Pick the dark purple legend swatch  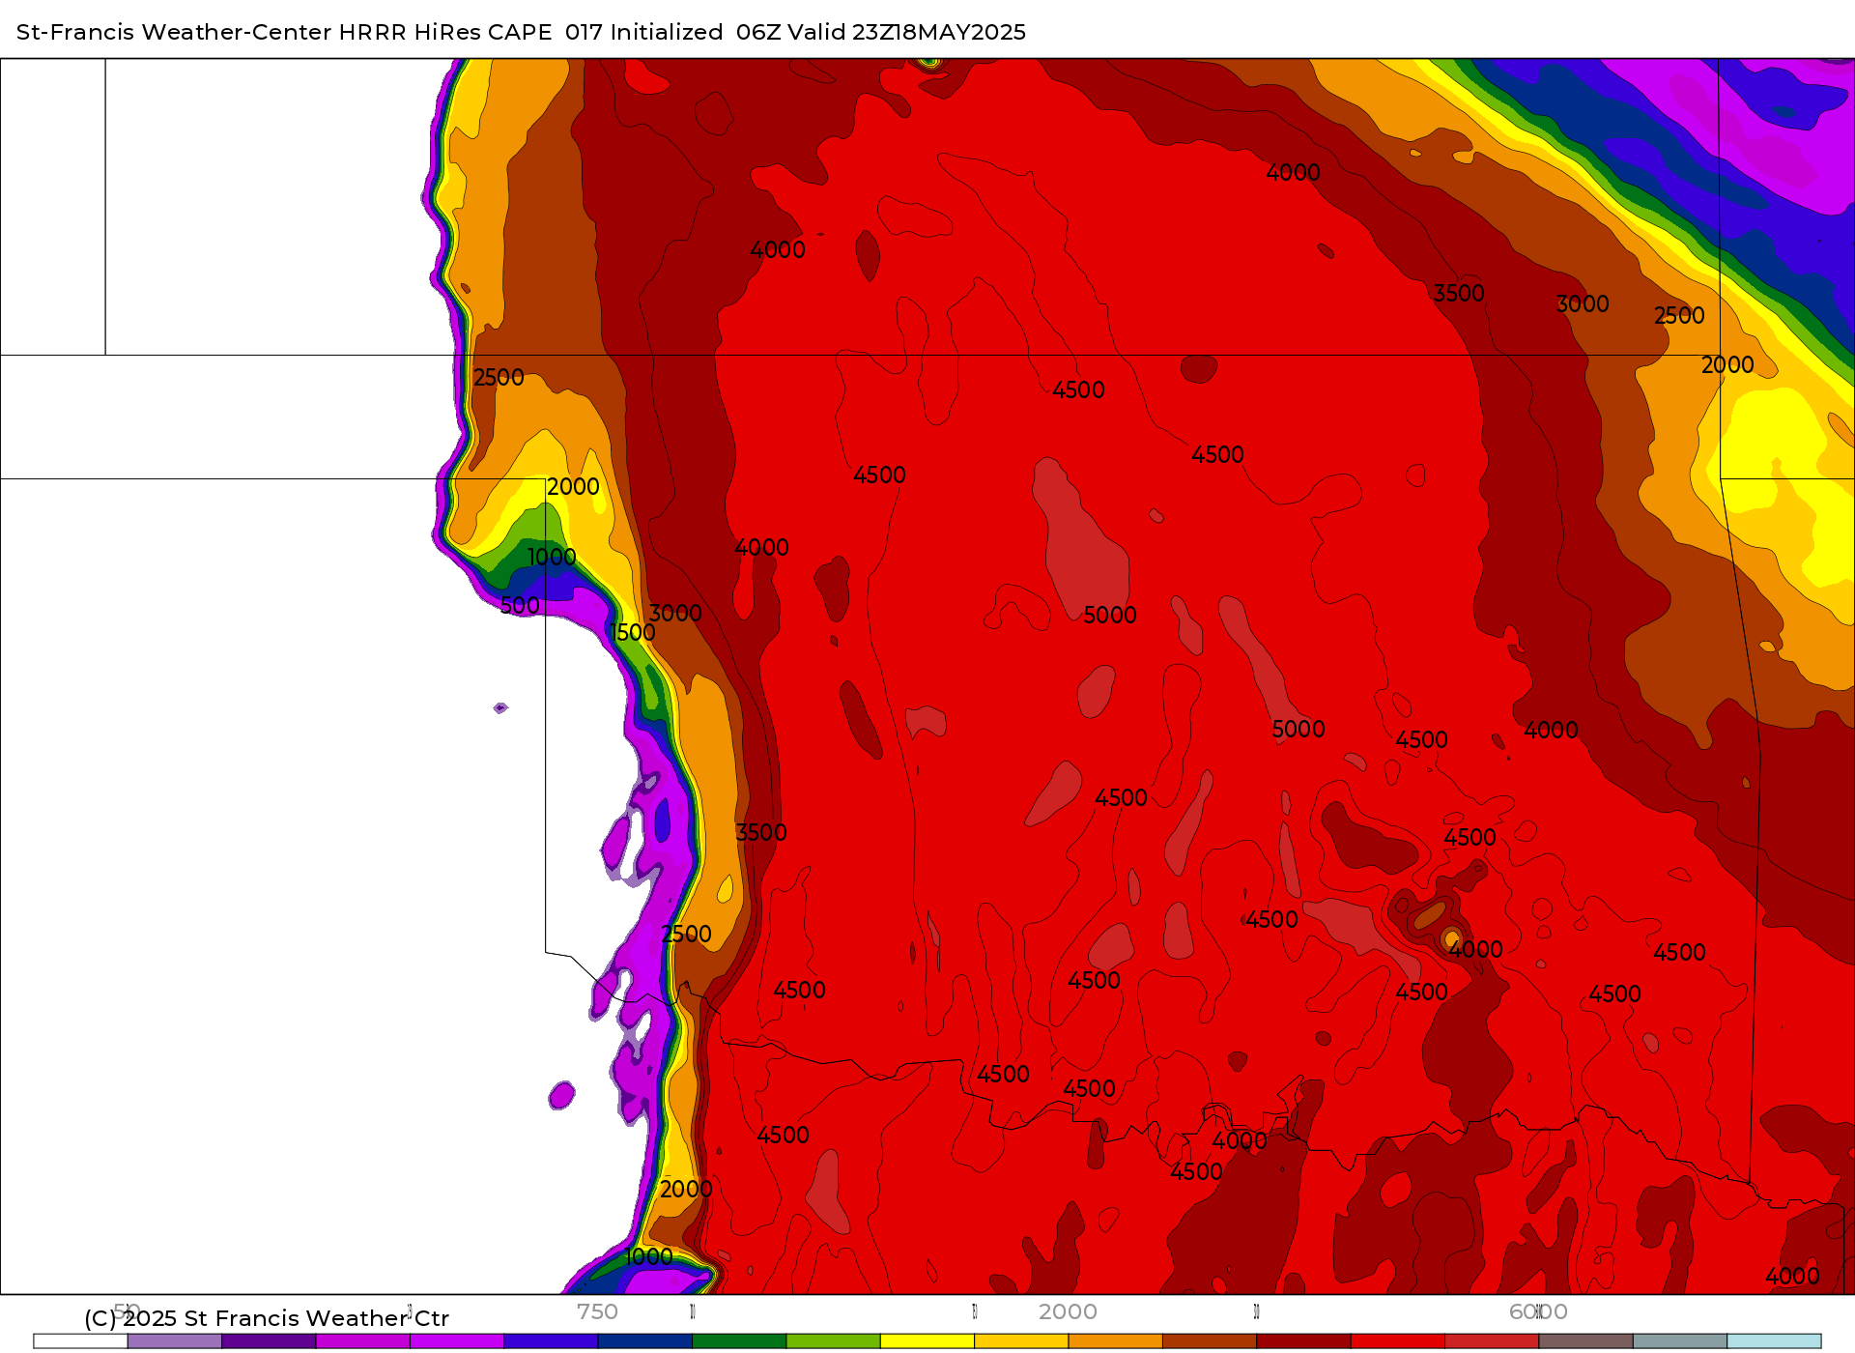tap(269, 1341)
